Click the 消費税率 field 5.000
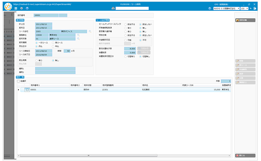Screen dimensions: 261x161 pyautogui.click(x=130, y=52)
